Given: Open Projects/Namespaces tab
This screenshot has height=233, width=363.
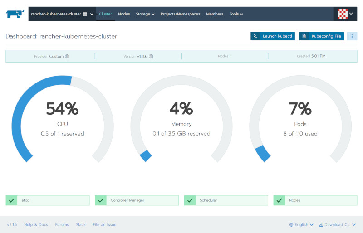Looking at the screenshot, I should 180,14.
